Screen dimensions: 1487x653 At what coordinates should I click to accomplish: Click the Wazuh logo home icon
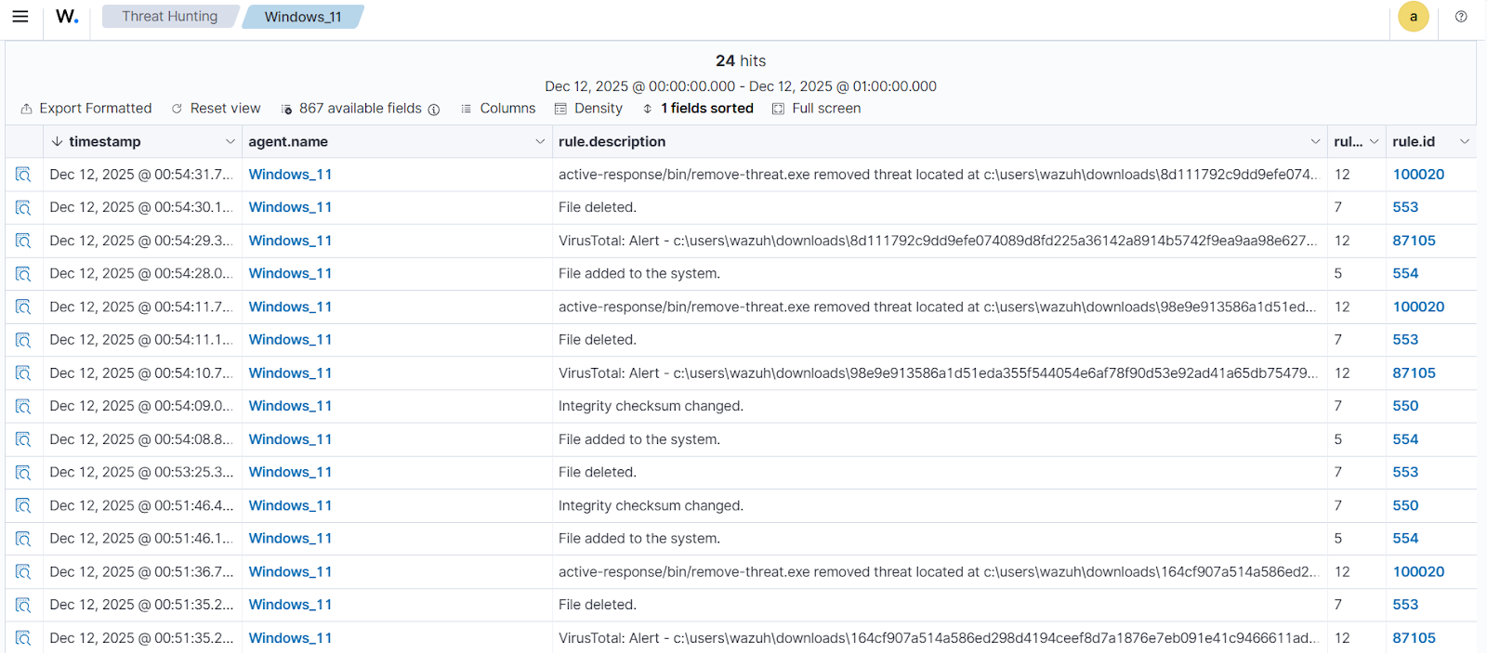(x=67, y=17)
